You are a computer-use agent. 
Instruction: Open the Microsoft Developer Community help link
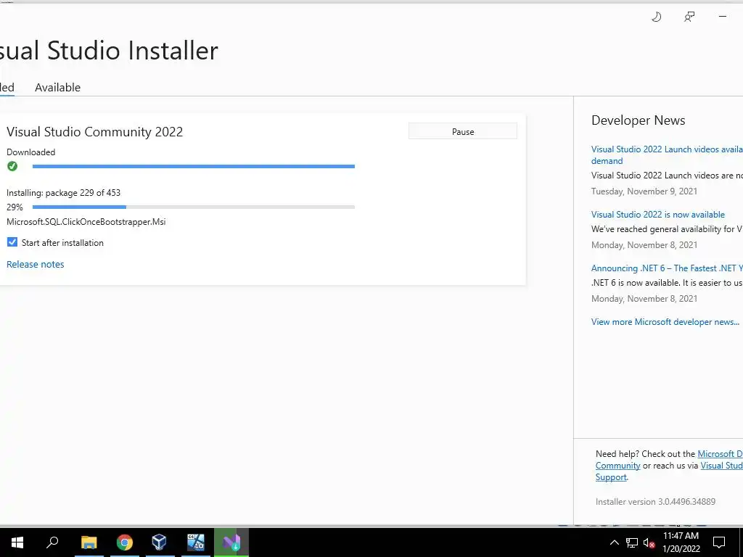coord(720,454)
